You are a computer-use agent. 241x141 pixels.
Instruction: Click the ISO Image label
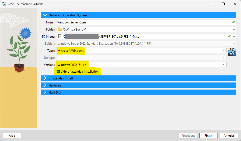tap(48, 37)
